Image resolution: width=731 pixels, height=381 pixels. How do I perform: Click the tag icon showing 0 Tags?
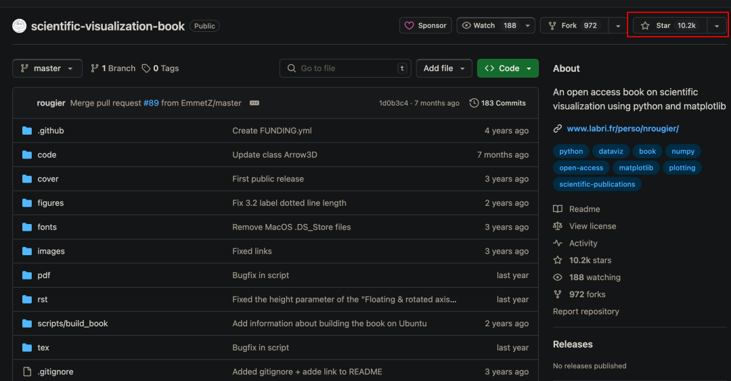146,68
